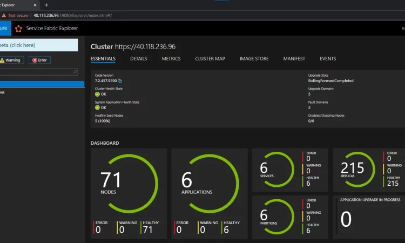
Task: Click inside the tree search filter field
Action: coord(39,72)
